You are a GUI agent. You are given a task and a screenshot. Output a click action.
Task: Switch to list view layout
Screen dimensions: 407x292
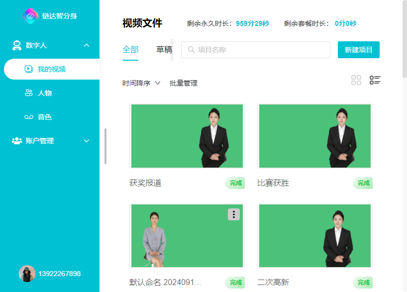(375, 80)
